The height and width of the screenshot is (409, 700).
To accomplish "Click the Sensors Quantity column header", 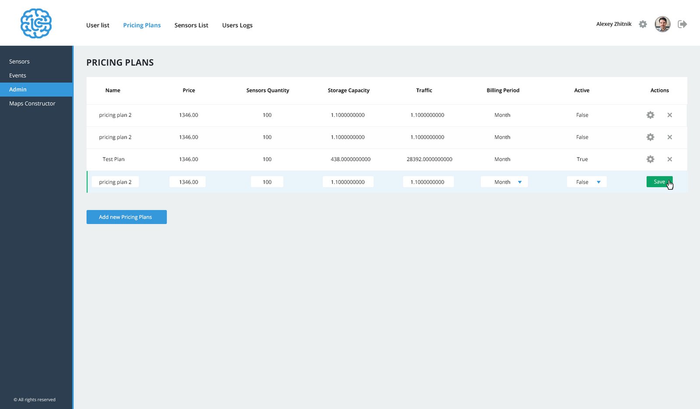I will 268,91.
